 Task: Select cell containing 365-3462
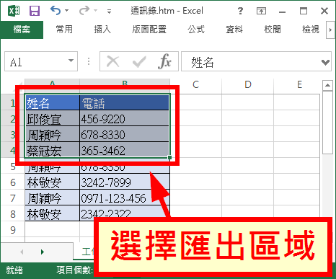coord(125,150)
